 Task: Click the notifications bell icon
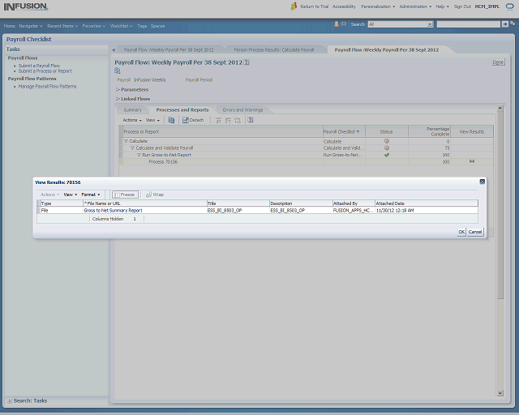(337, 24)
